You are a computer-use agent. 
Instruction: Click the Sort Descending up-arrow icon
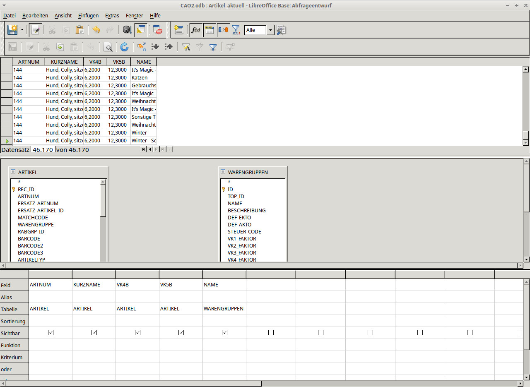click(169, 47)
